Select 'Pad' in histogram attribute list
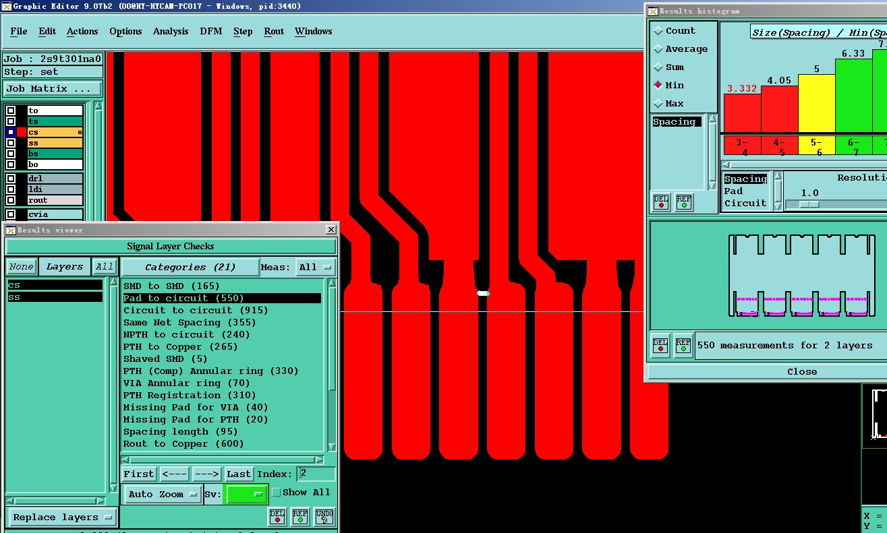The image size is (887, 533). pos(733,191)
